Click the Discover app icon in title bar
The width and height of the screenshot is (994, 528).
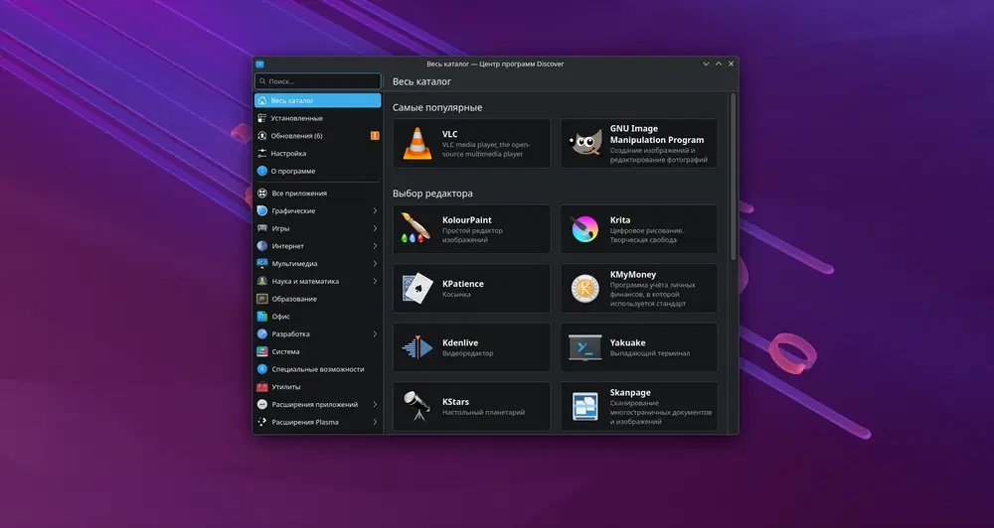point(259,64)
